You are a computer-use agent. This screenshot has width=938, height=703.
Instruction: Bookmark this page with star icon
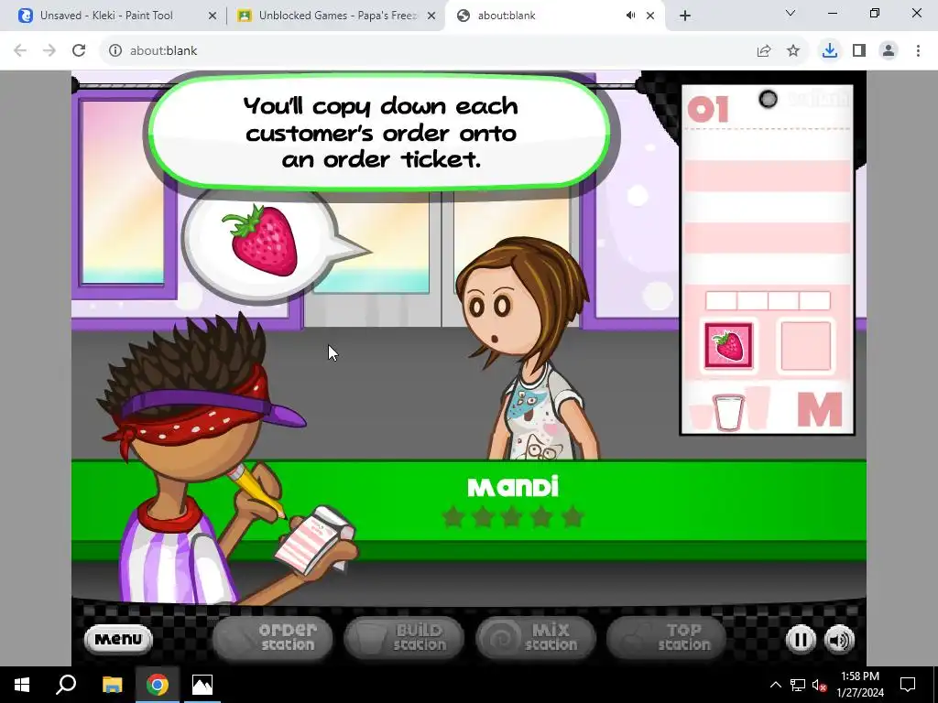coord(793,51)
